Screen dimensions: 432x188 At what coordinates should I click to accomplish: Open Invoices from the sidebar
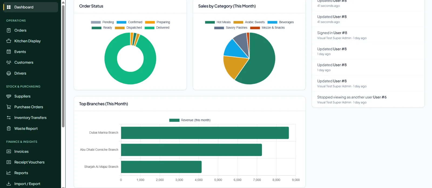[x=31, y=152]
